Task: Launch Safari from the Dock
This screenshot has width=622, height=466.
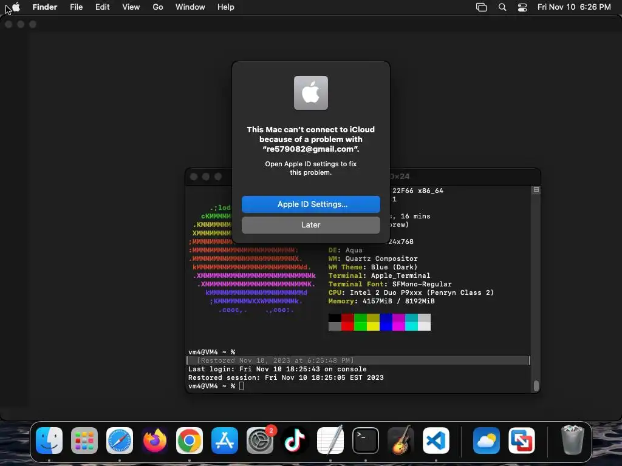Action: pos(120,441)
